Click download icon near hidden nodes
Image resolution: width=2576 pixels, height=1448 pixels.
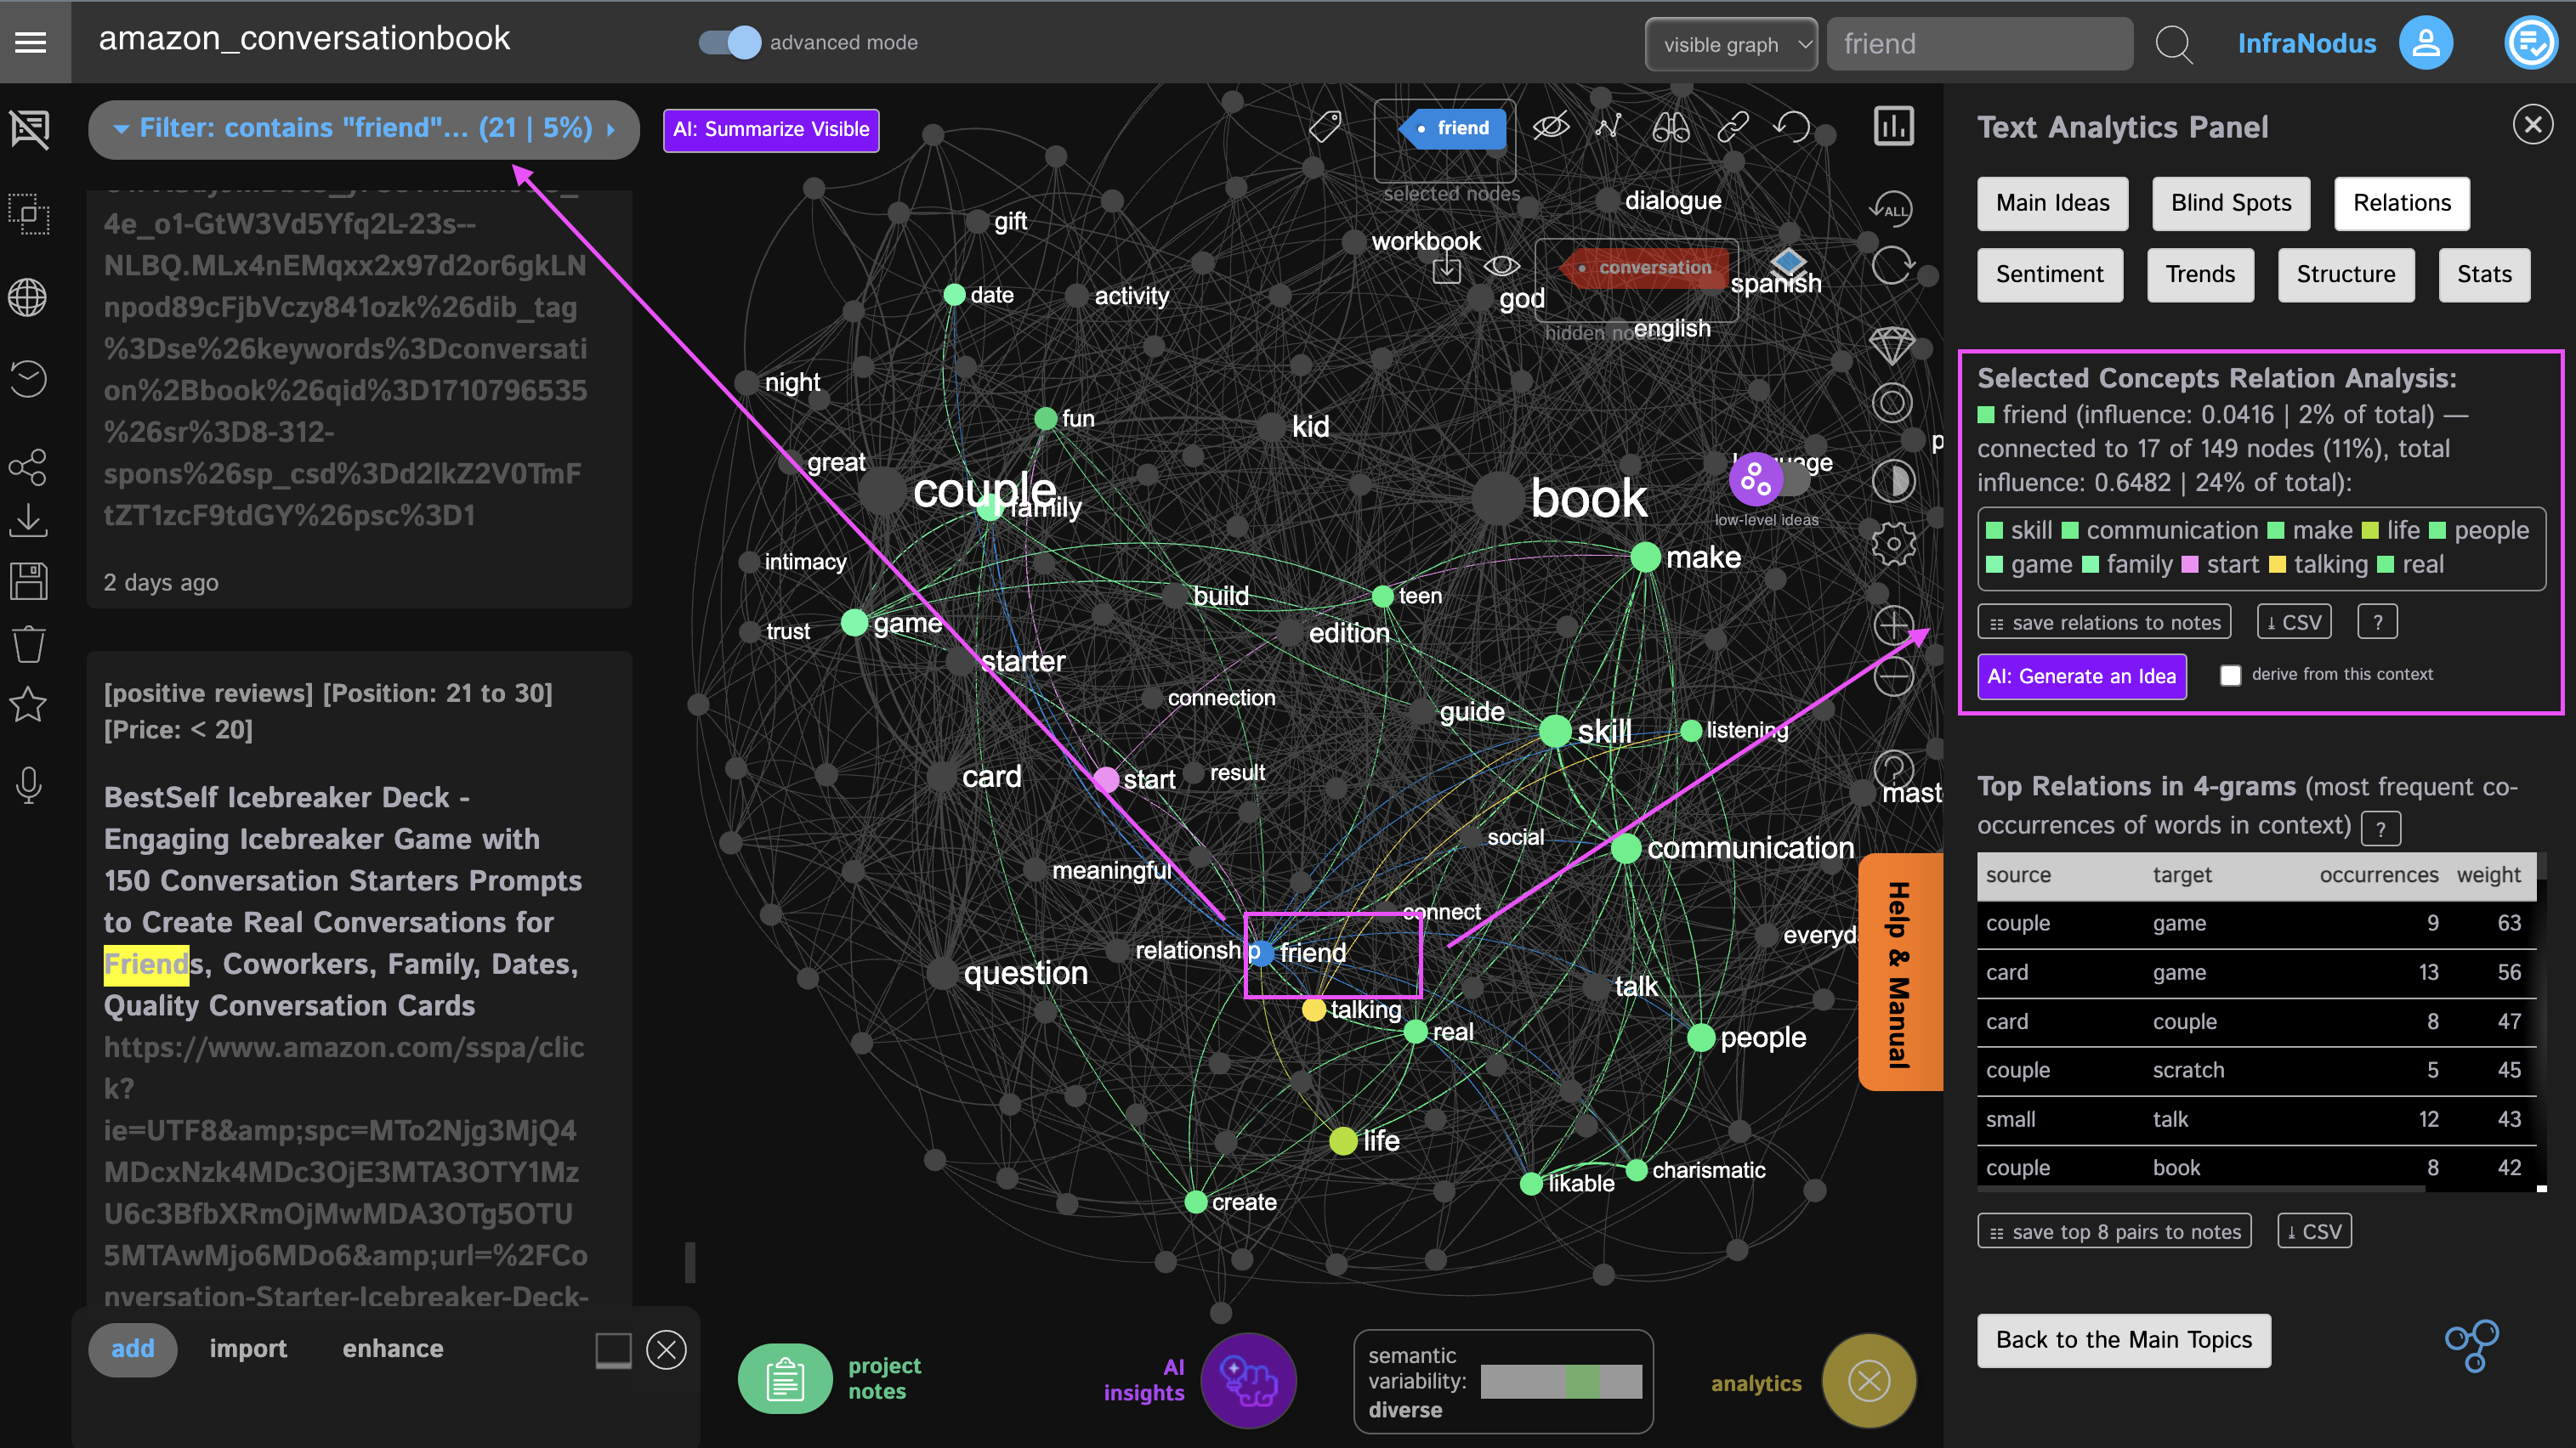pos(1446,270)
